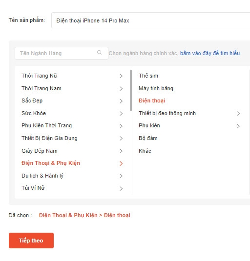
Task: Expand Túi Ví Nữ category chevron
Action: pos(121,189)
